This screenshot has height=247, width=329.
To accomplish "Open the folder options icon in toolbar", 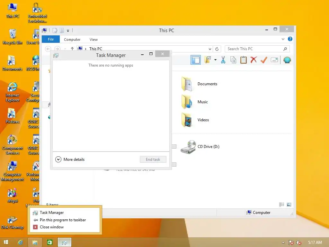I will point(208,60).
